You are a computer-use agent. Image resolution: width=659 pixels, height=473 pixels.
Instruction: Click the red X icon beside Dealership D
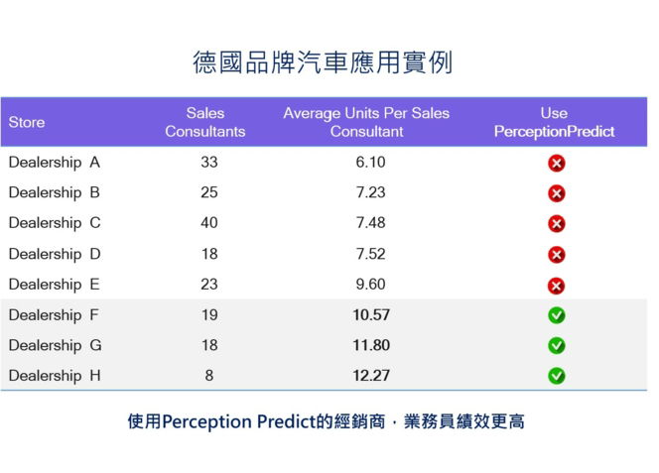(x=556, y=255)
